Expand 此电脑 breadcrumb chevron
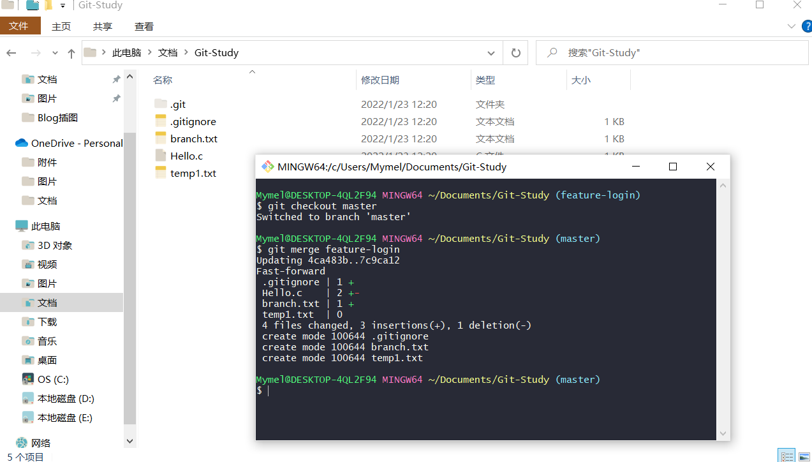Image resolution: width=812 pixels, height=462 pixels. (x=150, y=53)
